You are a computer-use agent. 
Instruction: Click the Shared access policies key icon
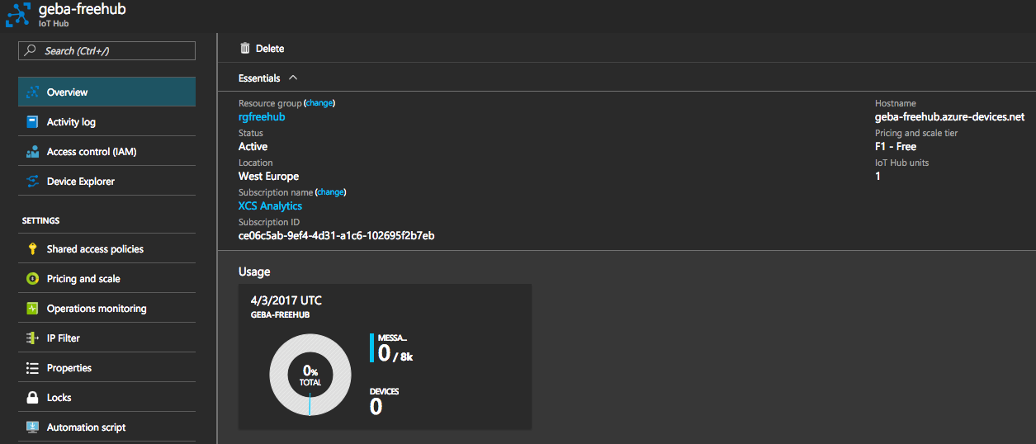pos(33,249)
